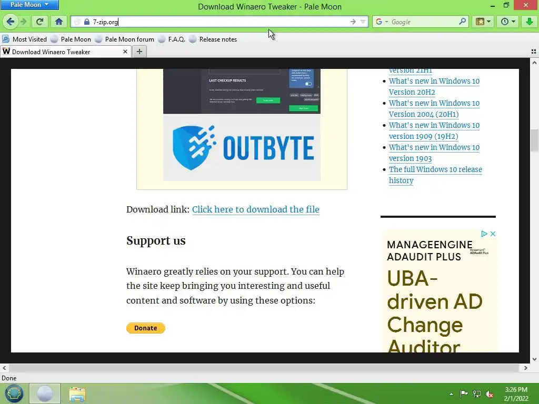Click the Windows Start orb
The height and width of the screenshot is (404, 539).
tap(14, 393)
